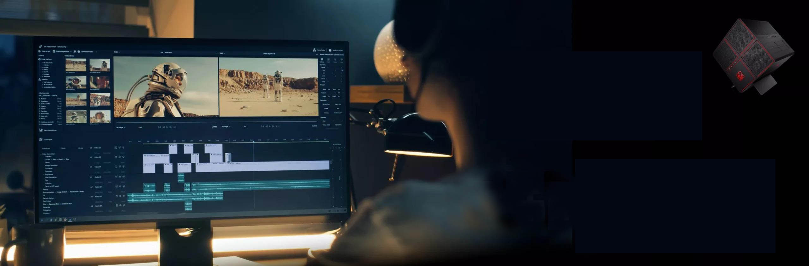
Task: Select the first Media Library thumbnail
Action: [x=76, y=65]
